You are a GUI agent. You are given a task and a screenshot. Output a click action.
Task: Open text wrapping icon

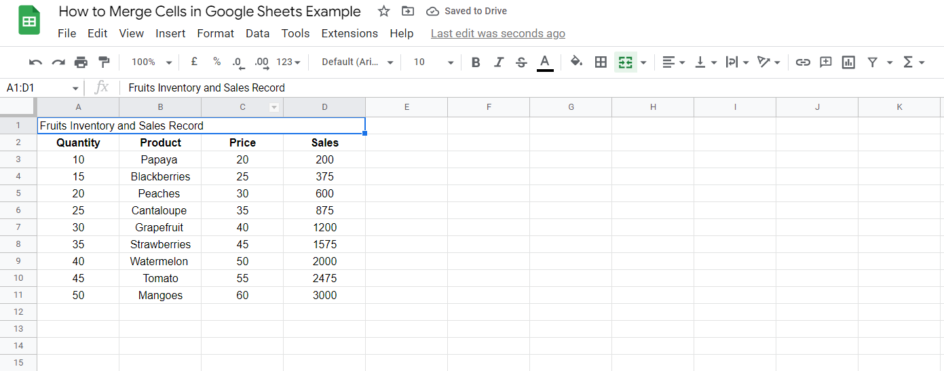tap(732, 62)
